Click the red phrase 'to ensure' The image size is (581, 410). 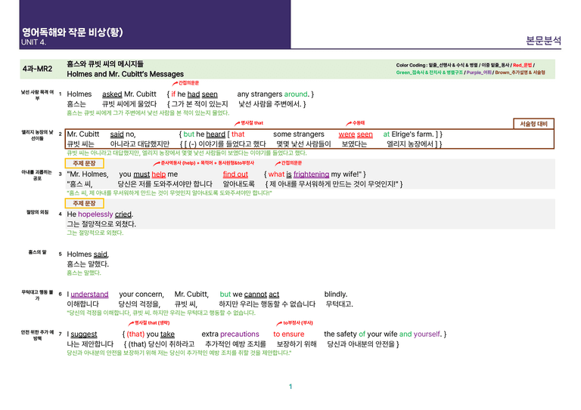[289, 334]
